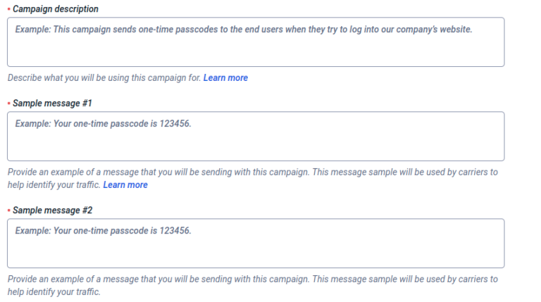Click the required marker beside Sample message #1
The height and width of the screenshot is (302, 541).
pos(9,103)
